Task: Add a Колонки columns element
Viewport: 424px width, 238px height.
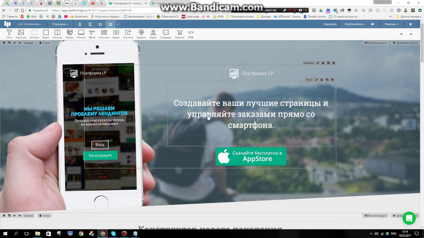Action: (x=57, y=34)
